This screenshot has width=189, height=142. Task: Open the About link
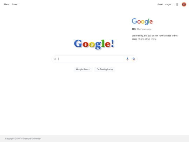[7, 5]
